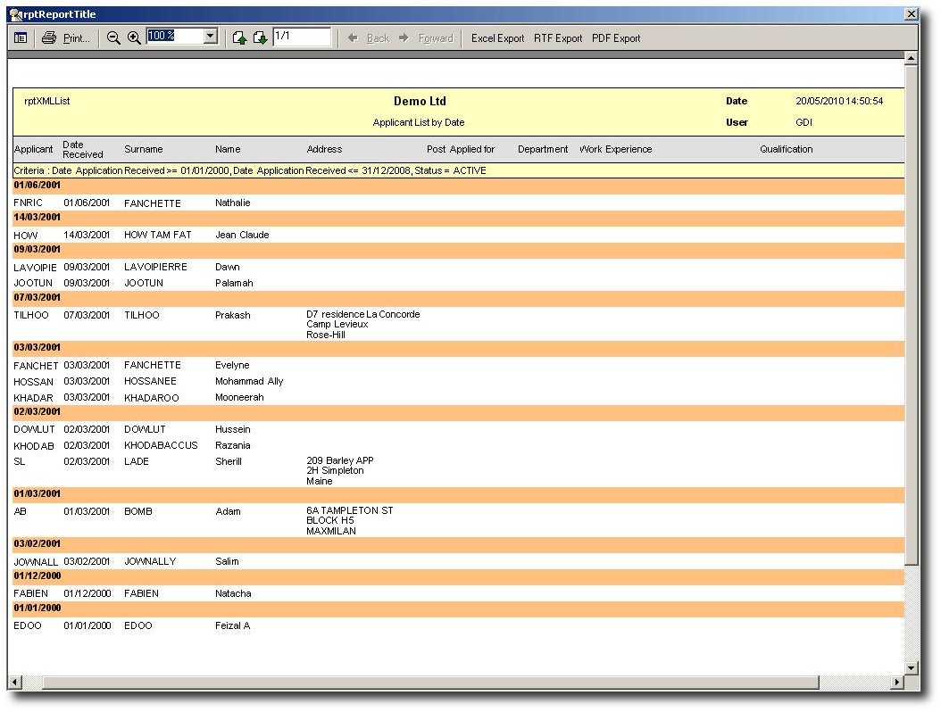The image size is (941, 712).
Task: Open the zoom percentage dropdown arrow
Action: [x=211, y=37]
